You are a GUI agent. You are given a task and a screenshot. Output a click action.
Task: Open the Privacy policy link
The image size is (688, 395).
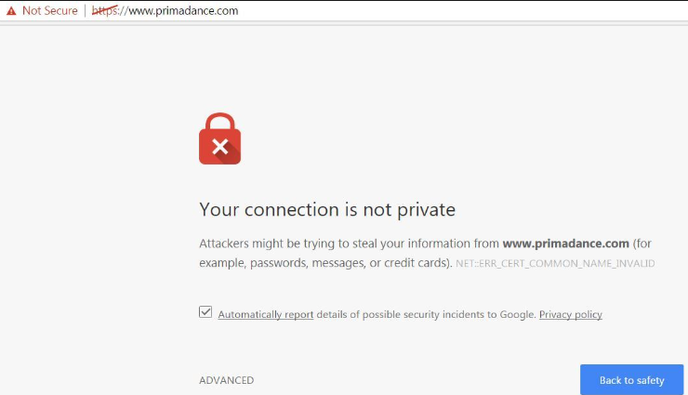(570, 314)
